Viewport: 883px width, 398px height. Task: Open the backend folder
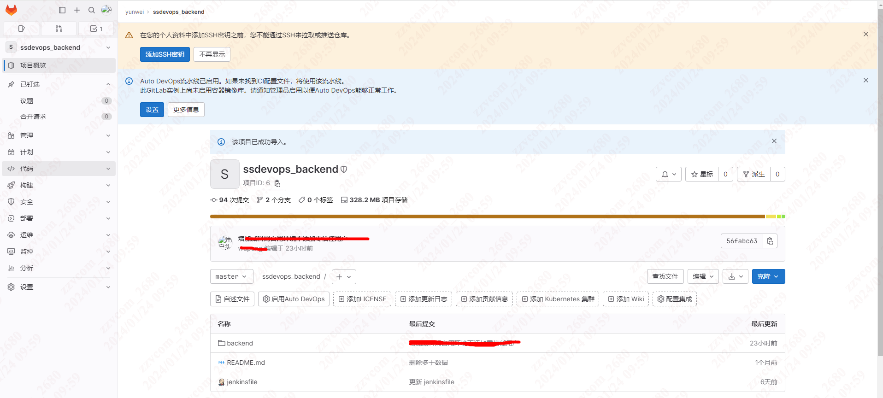(x=240, y=343)
